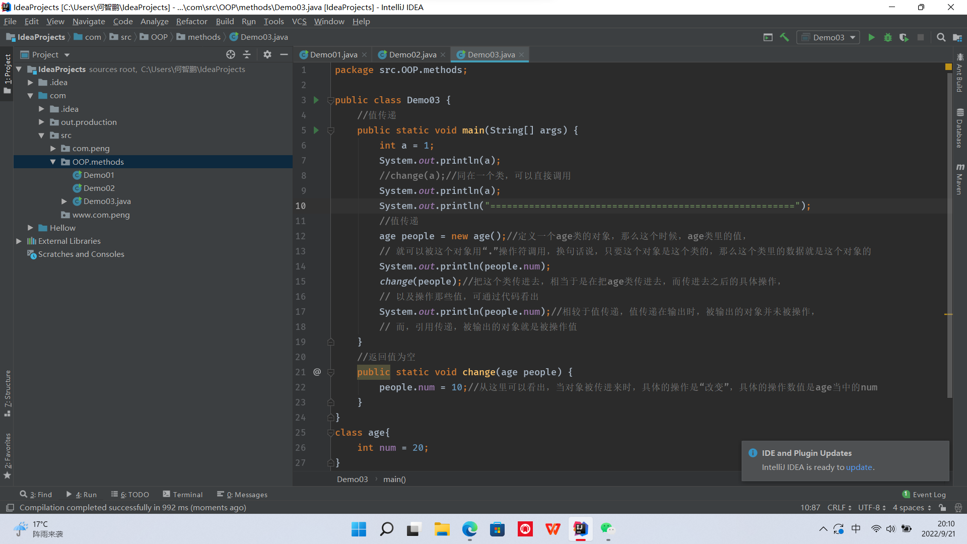Open Microsoft Edge from the taskbar
This screenshot has height=544, width=967.
coord(469,529)
